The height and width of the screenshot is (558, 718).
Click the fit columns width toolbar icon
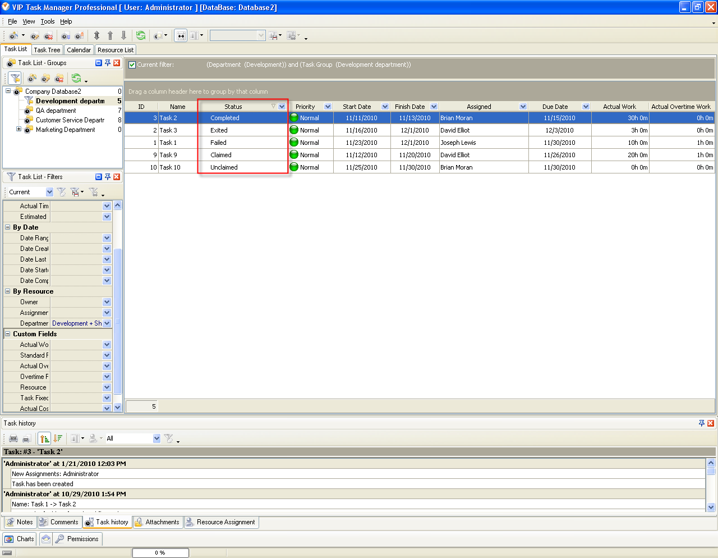(181, 35)
